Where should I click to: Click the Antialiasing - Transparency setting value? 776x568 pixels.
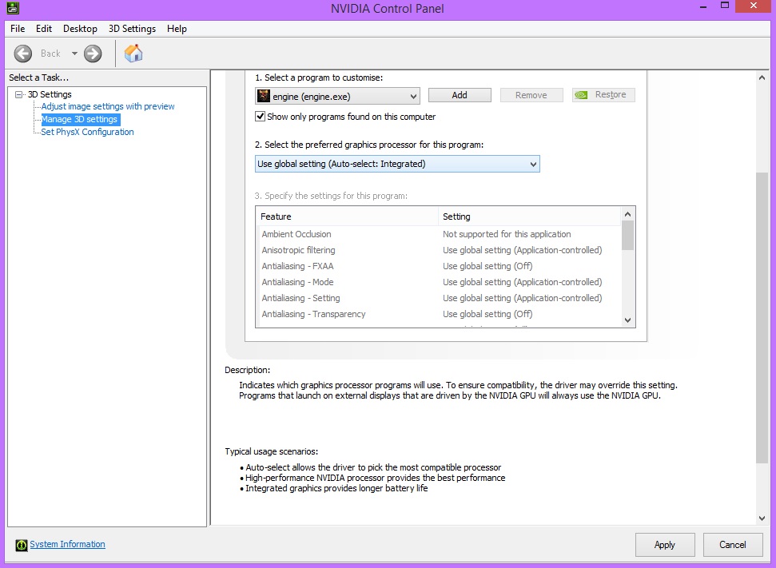(x=487, y=314)
